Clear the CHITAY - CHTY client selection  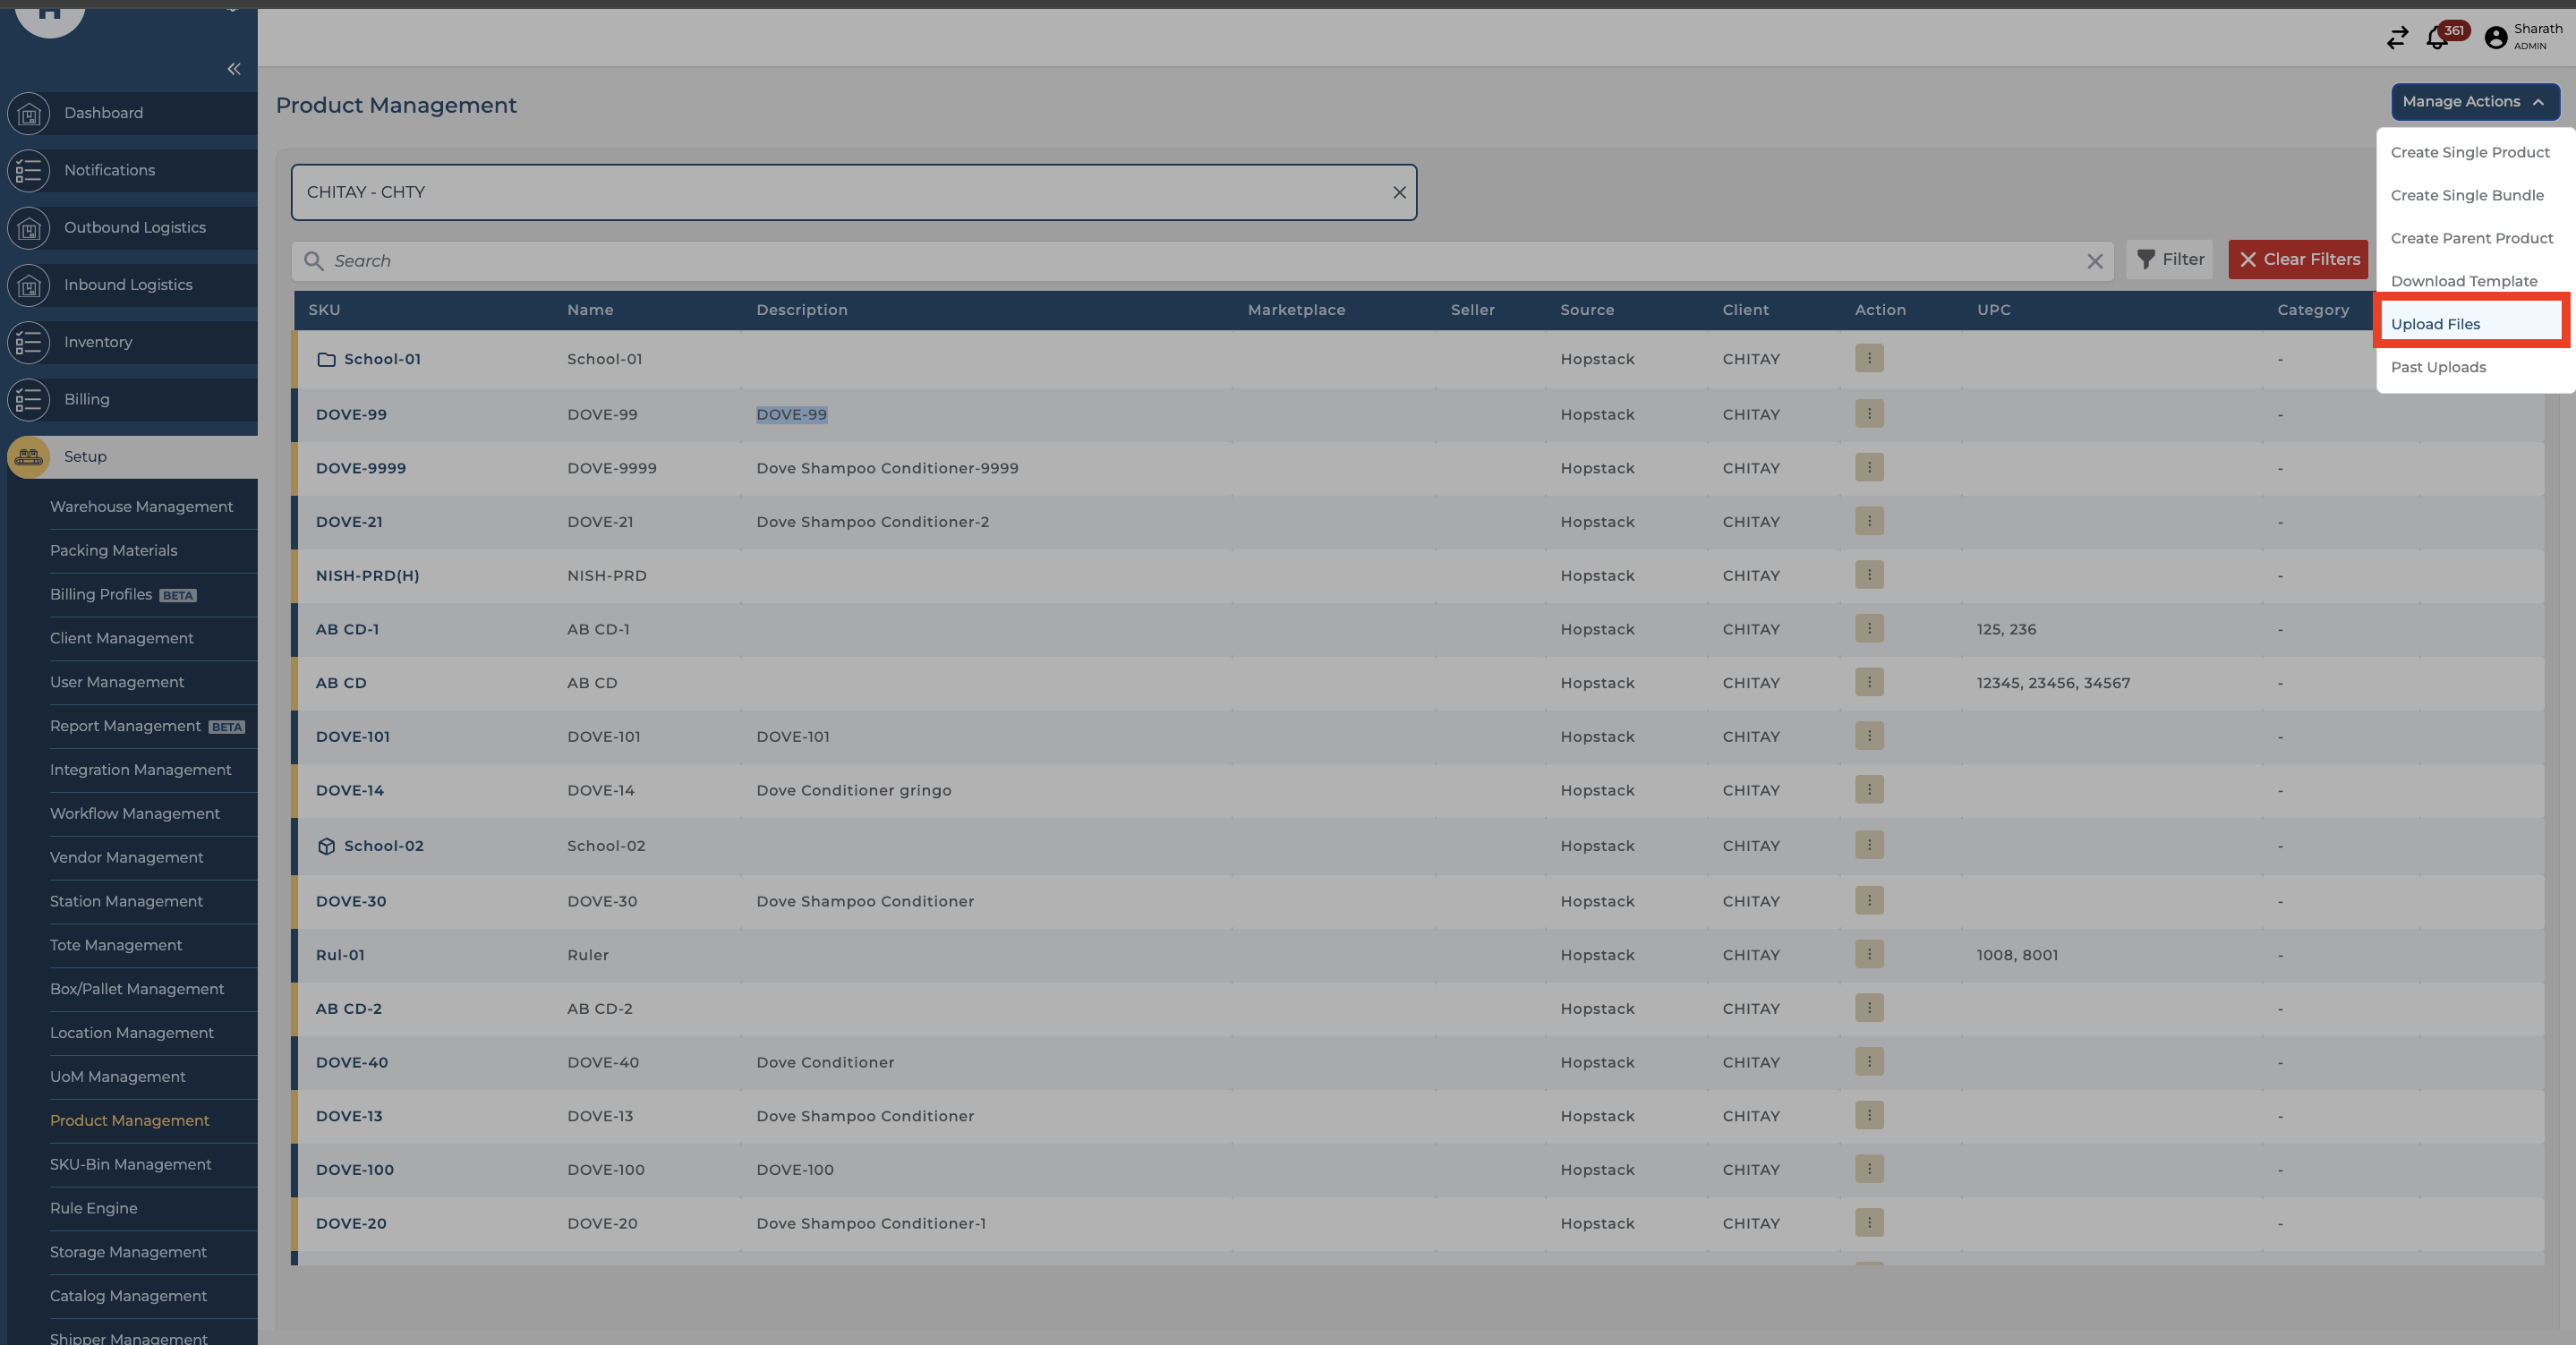coord(1399,192)
